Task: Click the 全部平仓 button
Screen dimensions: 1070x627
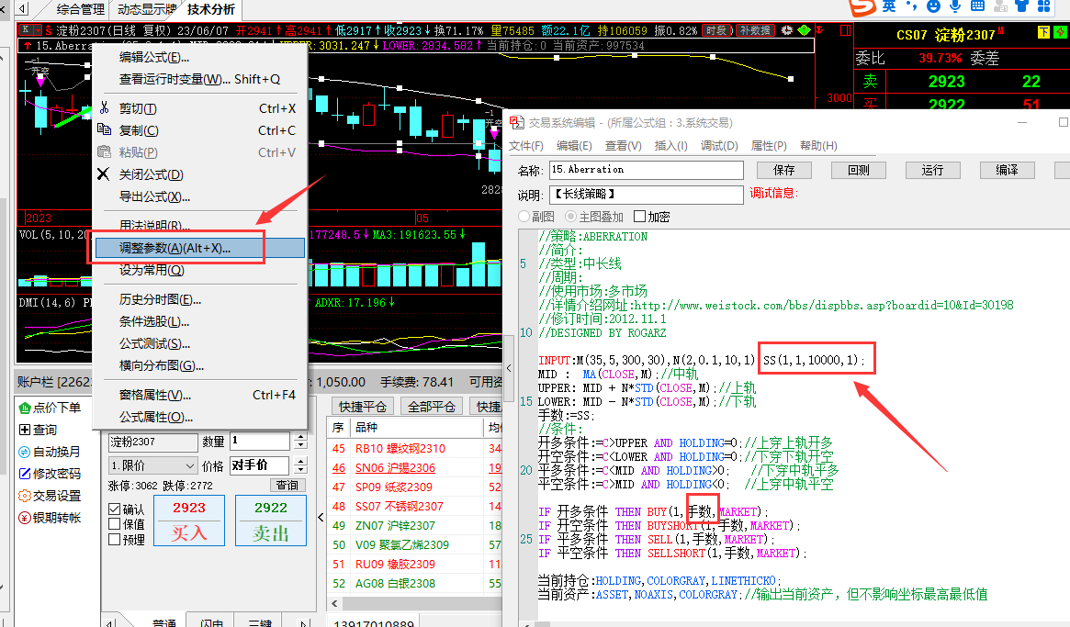Action: 432,407
